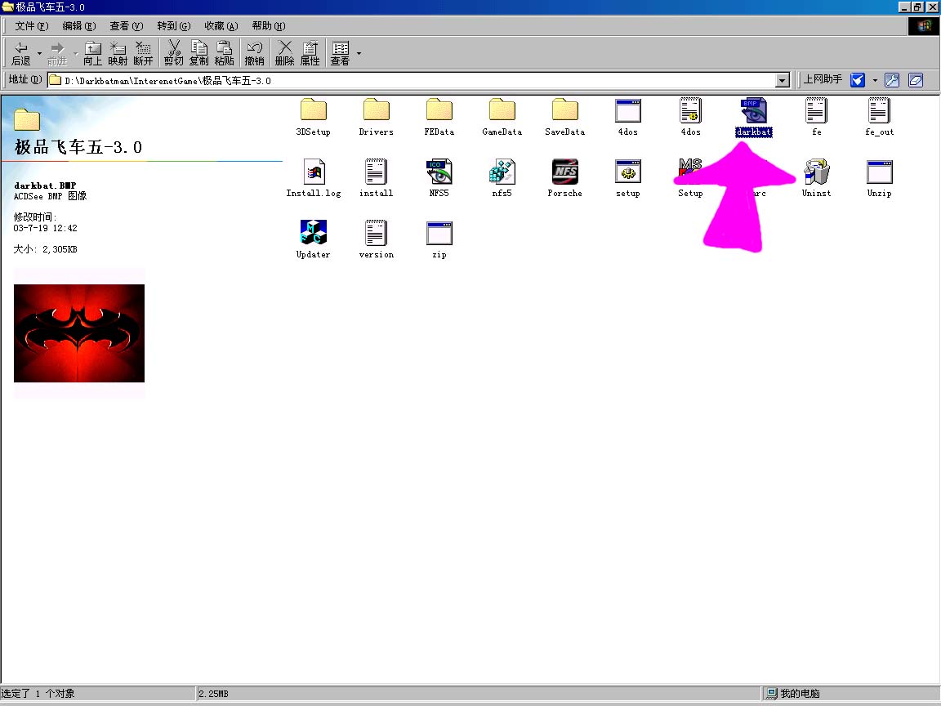This screenshot has width=941, height=706.
Task: Click the 极品飞车五-3.0 folder title in the side panel
Action: [x=78, y=147]
